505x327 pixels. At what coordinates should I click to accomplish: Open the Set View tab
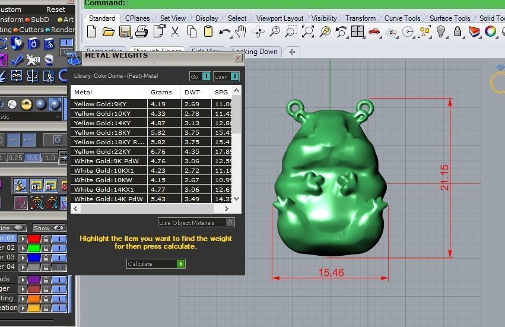(173, 18)
